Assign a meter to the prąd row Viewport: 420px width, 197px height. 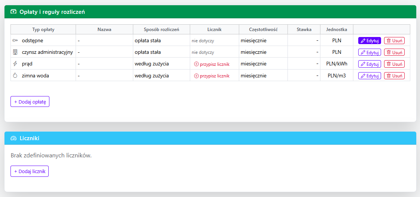pos(212,64)
